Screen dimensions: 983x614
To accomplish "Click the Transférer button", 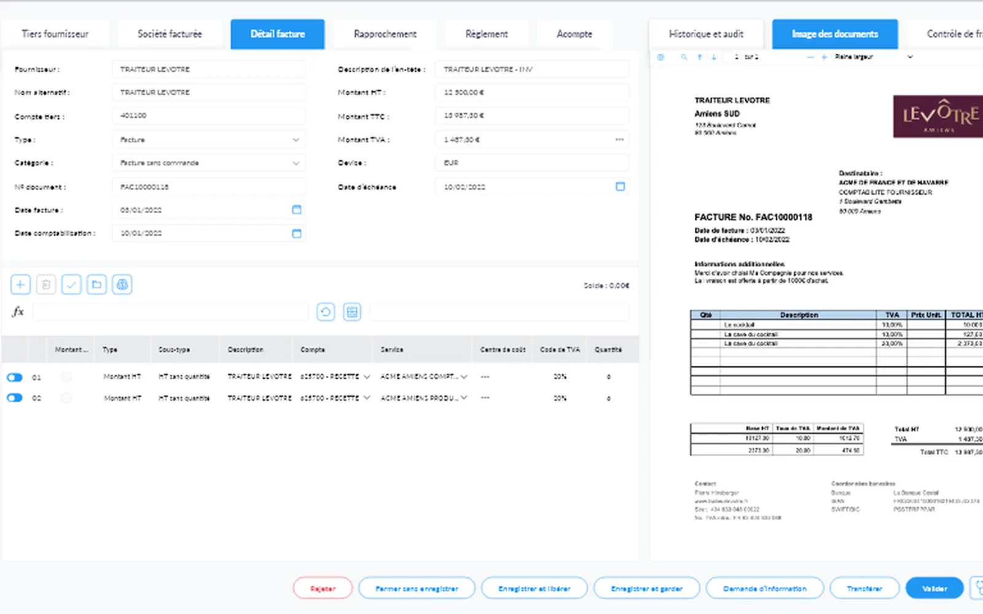I will tap(864, 589).
